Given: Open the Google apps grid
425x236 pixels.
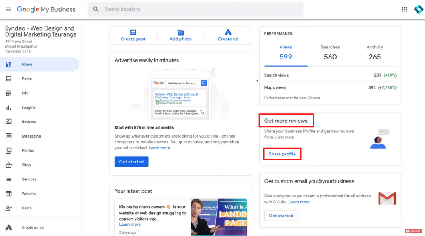Looking at the screenshot, I should point(405,9).
